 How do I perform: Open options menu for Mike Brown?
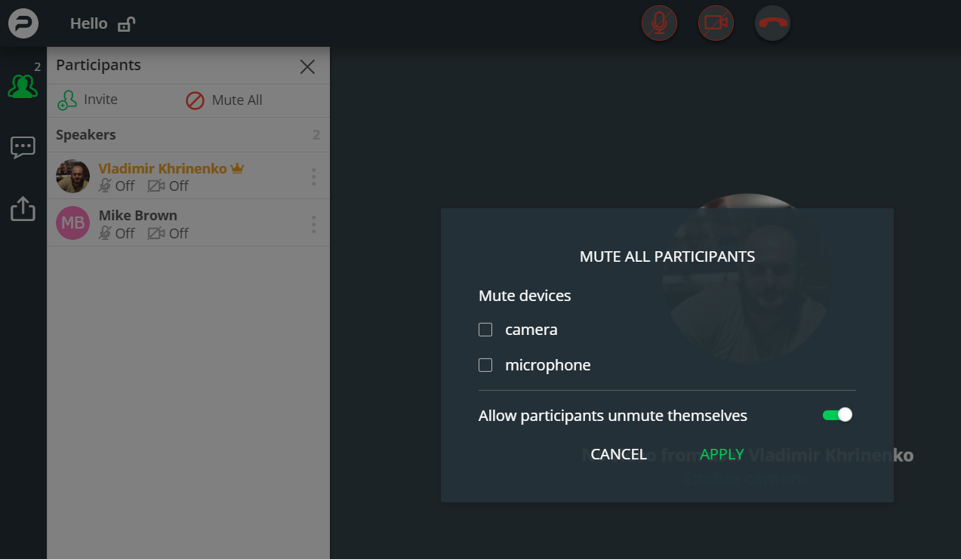click(313, 224)
